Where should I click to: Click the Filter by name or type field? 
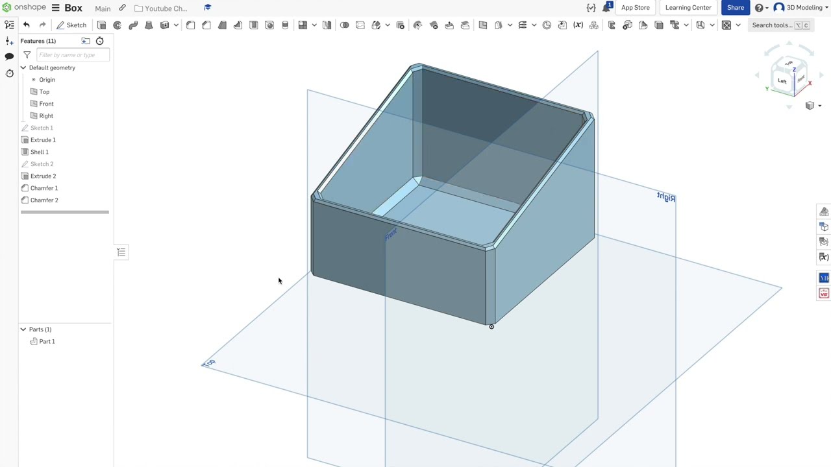coord(72,55)
